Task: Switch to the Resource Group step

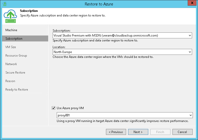Action: 16,56
